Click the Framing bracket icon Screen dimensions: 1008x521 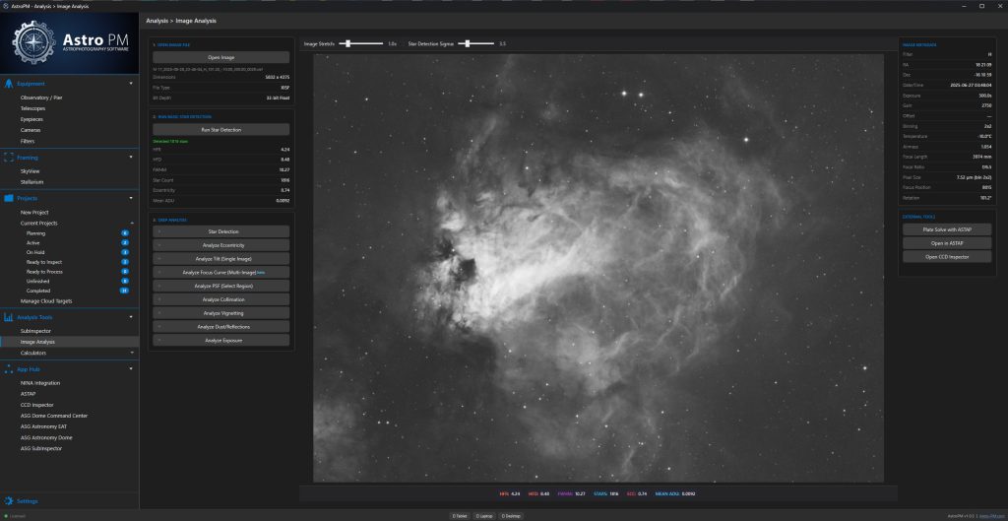click(9, 157)
